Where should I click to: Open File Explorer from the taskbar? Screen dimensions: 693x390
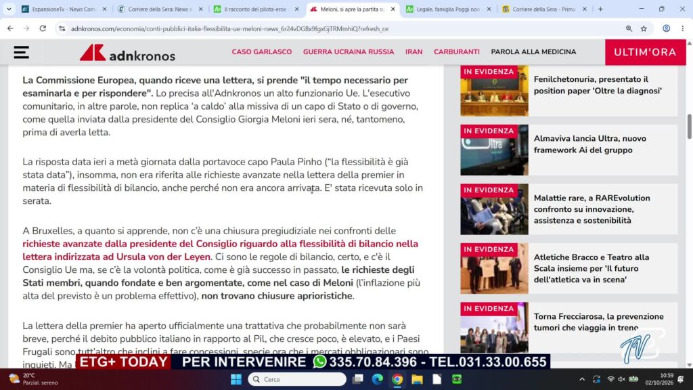click(417, 379)
